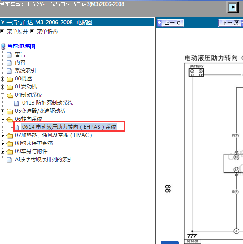Select the 06转向系统 label
Viewport: 243px width, 244px height.
[29, 119]
